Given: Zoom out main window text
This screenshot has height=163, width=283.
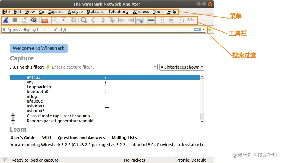Looking at the screenshot, I should [x=172, y=20].
